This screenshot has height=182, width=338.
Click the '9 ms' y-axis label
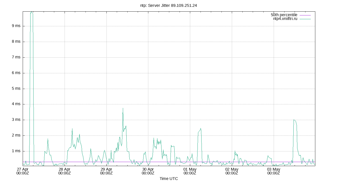[x=16, y=26]
